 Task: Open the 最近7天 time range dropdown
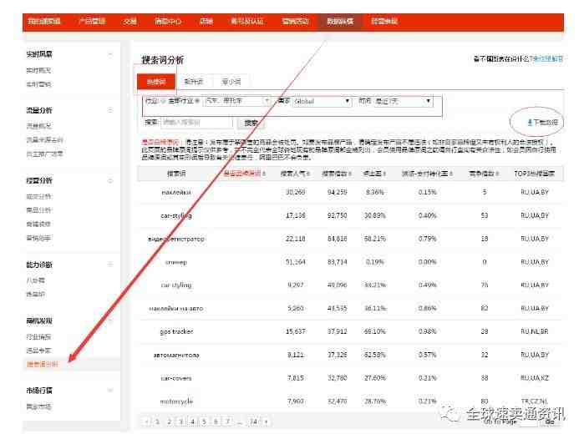point(404,101)
